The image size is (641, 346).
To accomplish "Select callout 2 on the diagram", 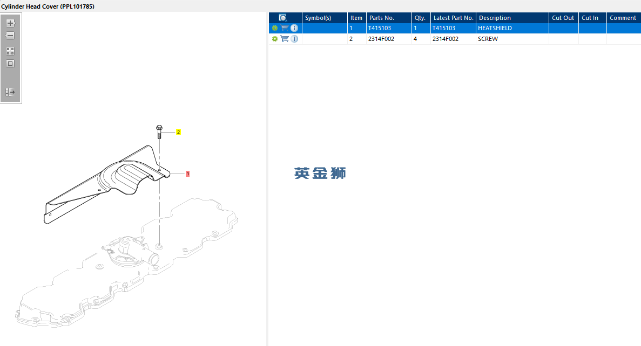I will 178,132.
